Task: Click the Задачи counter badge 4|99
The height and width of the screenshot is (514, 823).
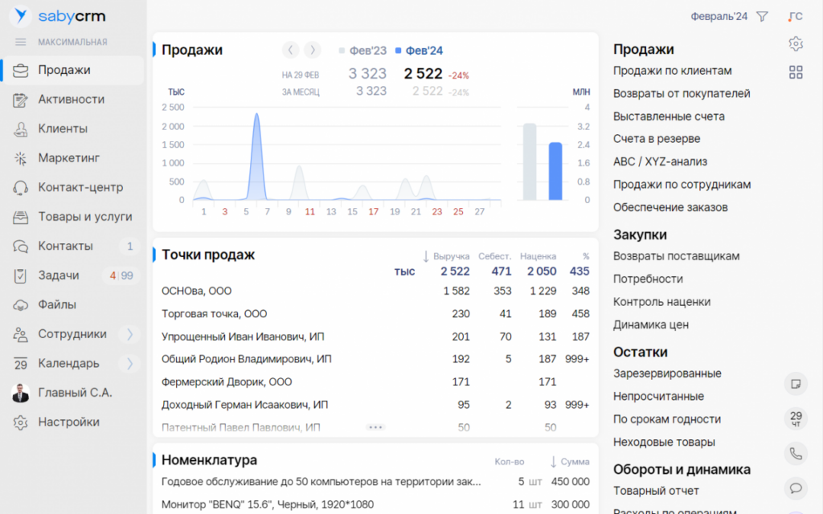Action: pyautogui.click(x=121, y=276)
